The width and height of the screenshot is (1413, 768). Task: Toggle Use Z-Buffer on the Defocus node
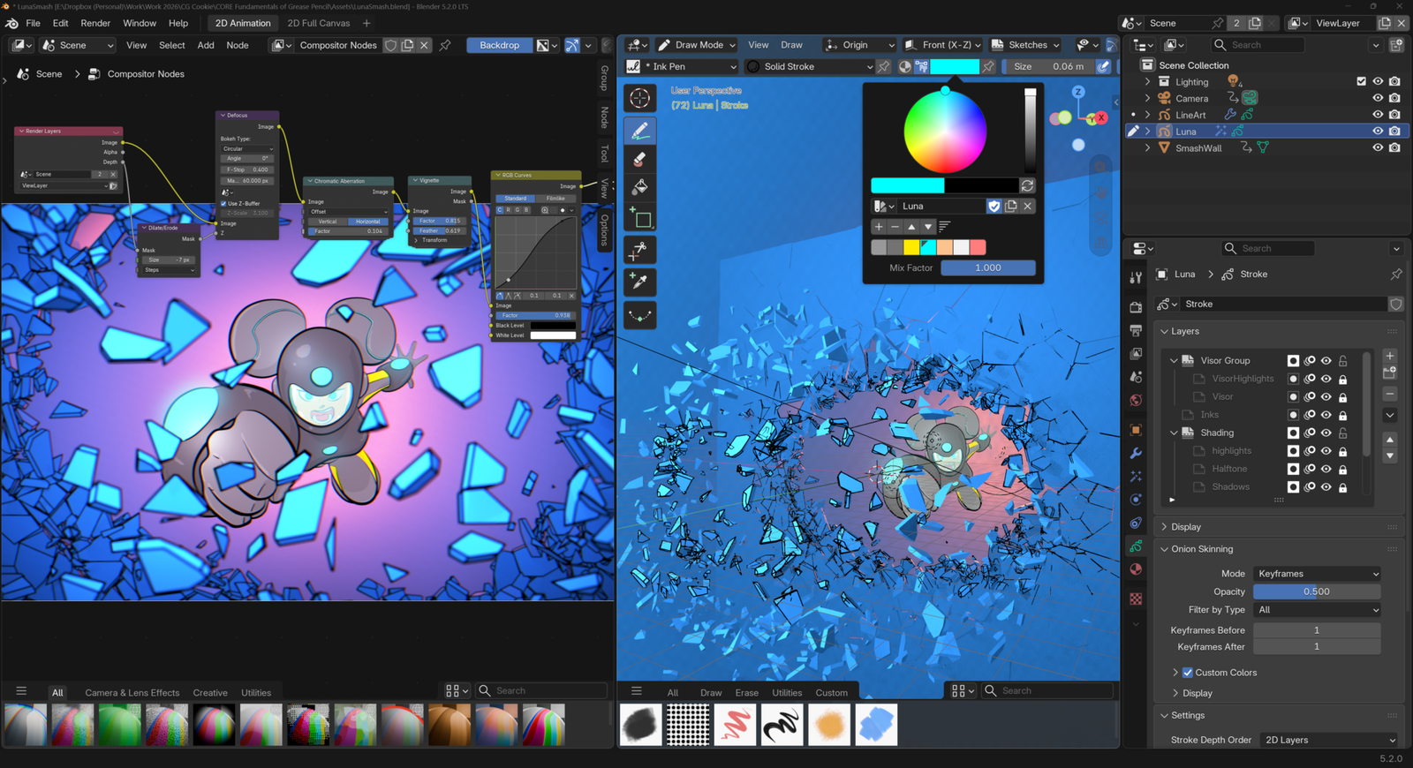(x=224, y=203)
